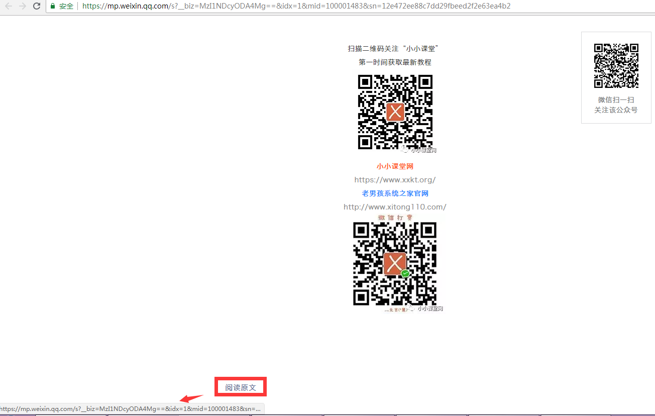Click the 微信打赏 title above the QR code
The image size is (655, 416).
(395, 218)
